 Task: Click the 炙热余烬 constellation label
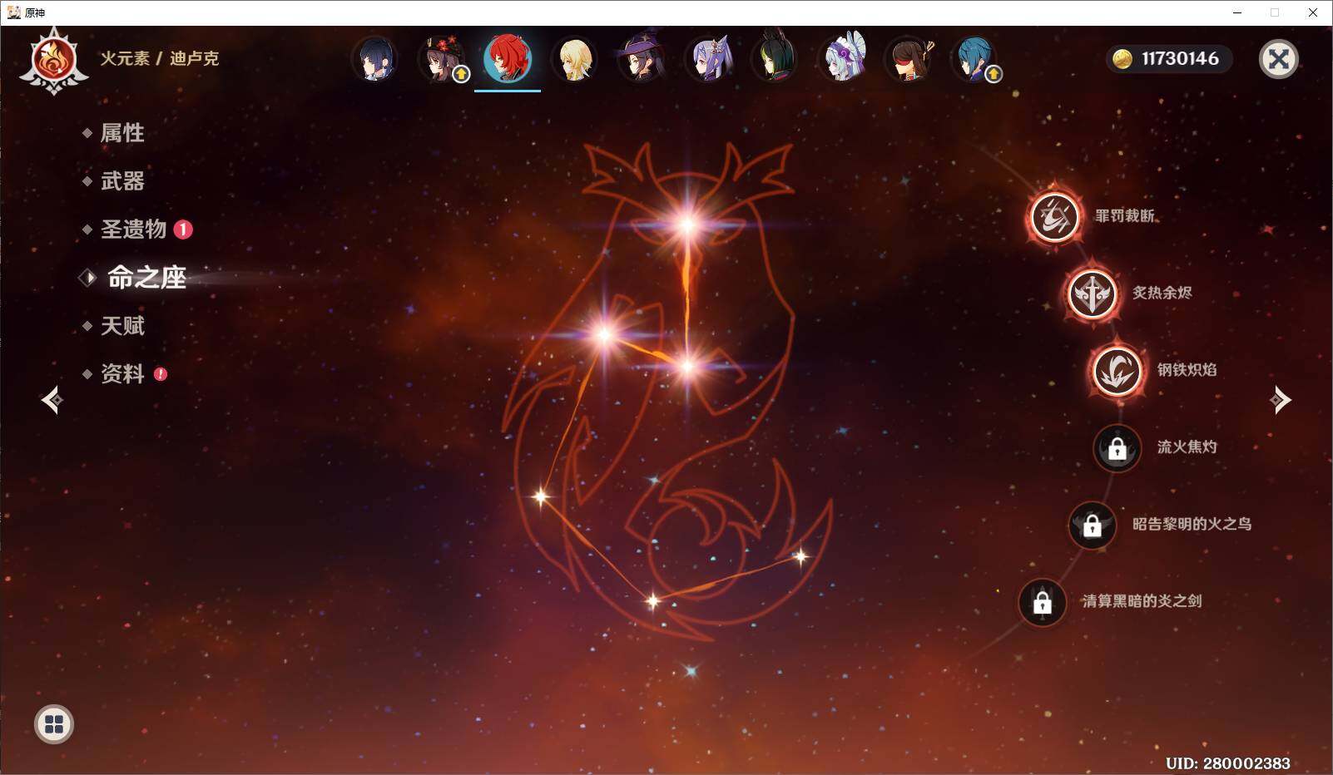1162,293
